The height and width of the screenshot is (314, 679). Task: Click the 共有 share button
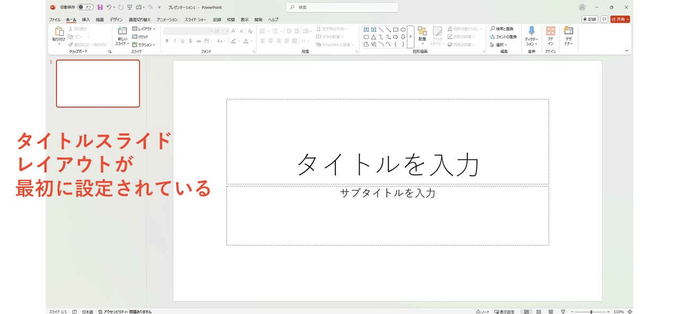pyautogui.click(x=620, y=19)
